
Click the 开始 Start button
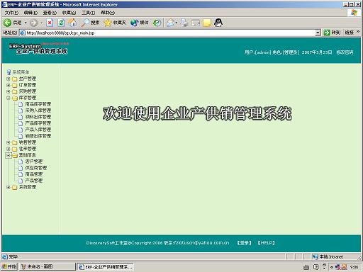click(x=9, y=267)
